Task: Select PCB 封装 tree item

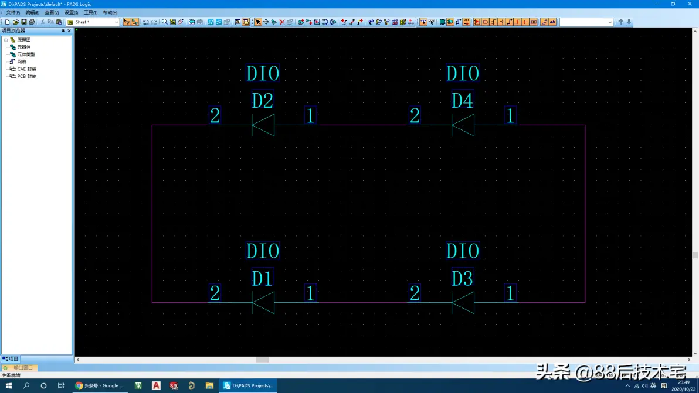Action: (x=26, y=76)
